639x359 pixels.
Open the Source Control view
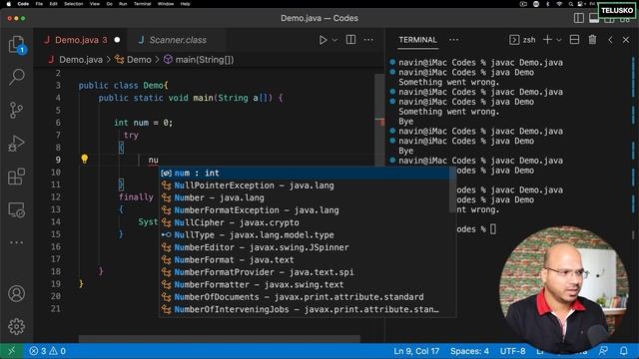[x=16, y=110]
